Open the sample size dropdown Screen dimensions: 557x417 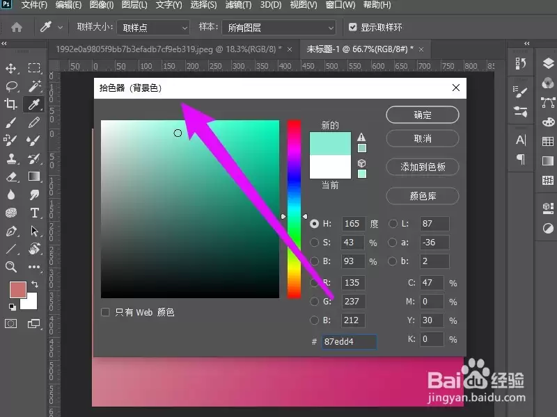153,28
